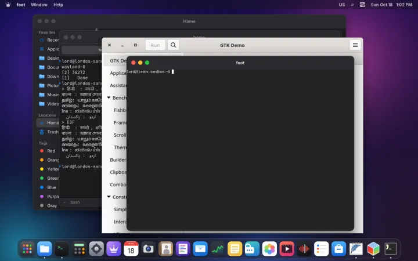Select Clipboard demo in GTK Demo

(x=118, y=172)
